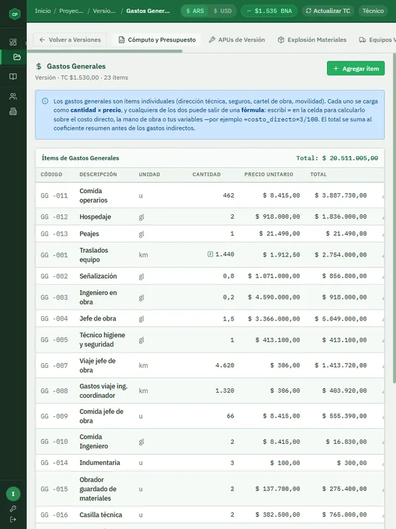This screenshot has height=529, width=396.
Task: Open the open-book library icon in sidebar
Action: (x=13, y=77)
